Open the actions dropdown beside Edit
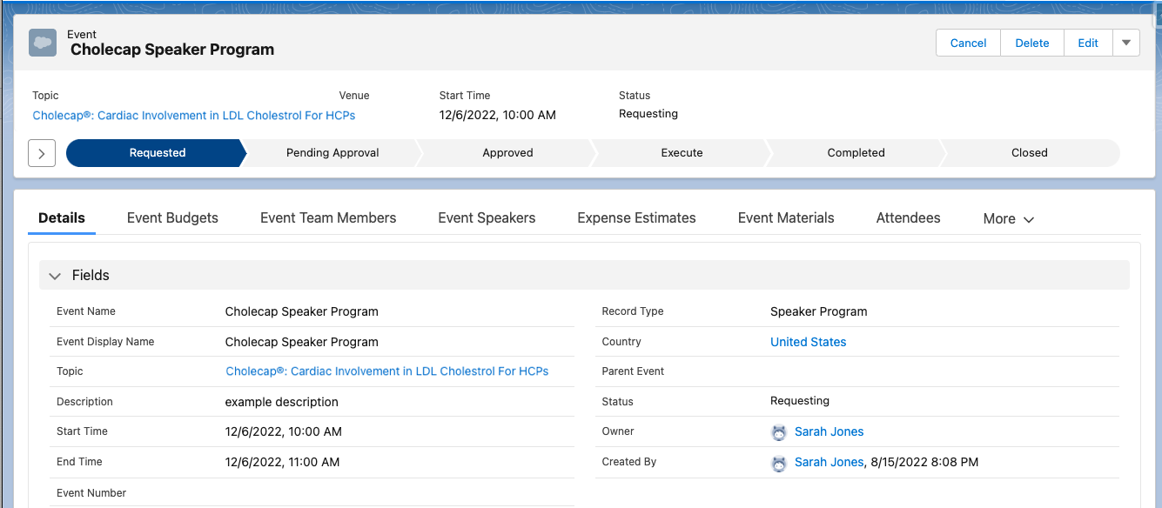 [1126, 42]
